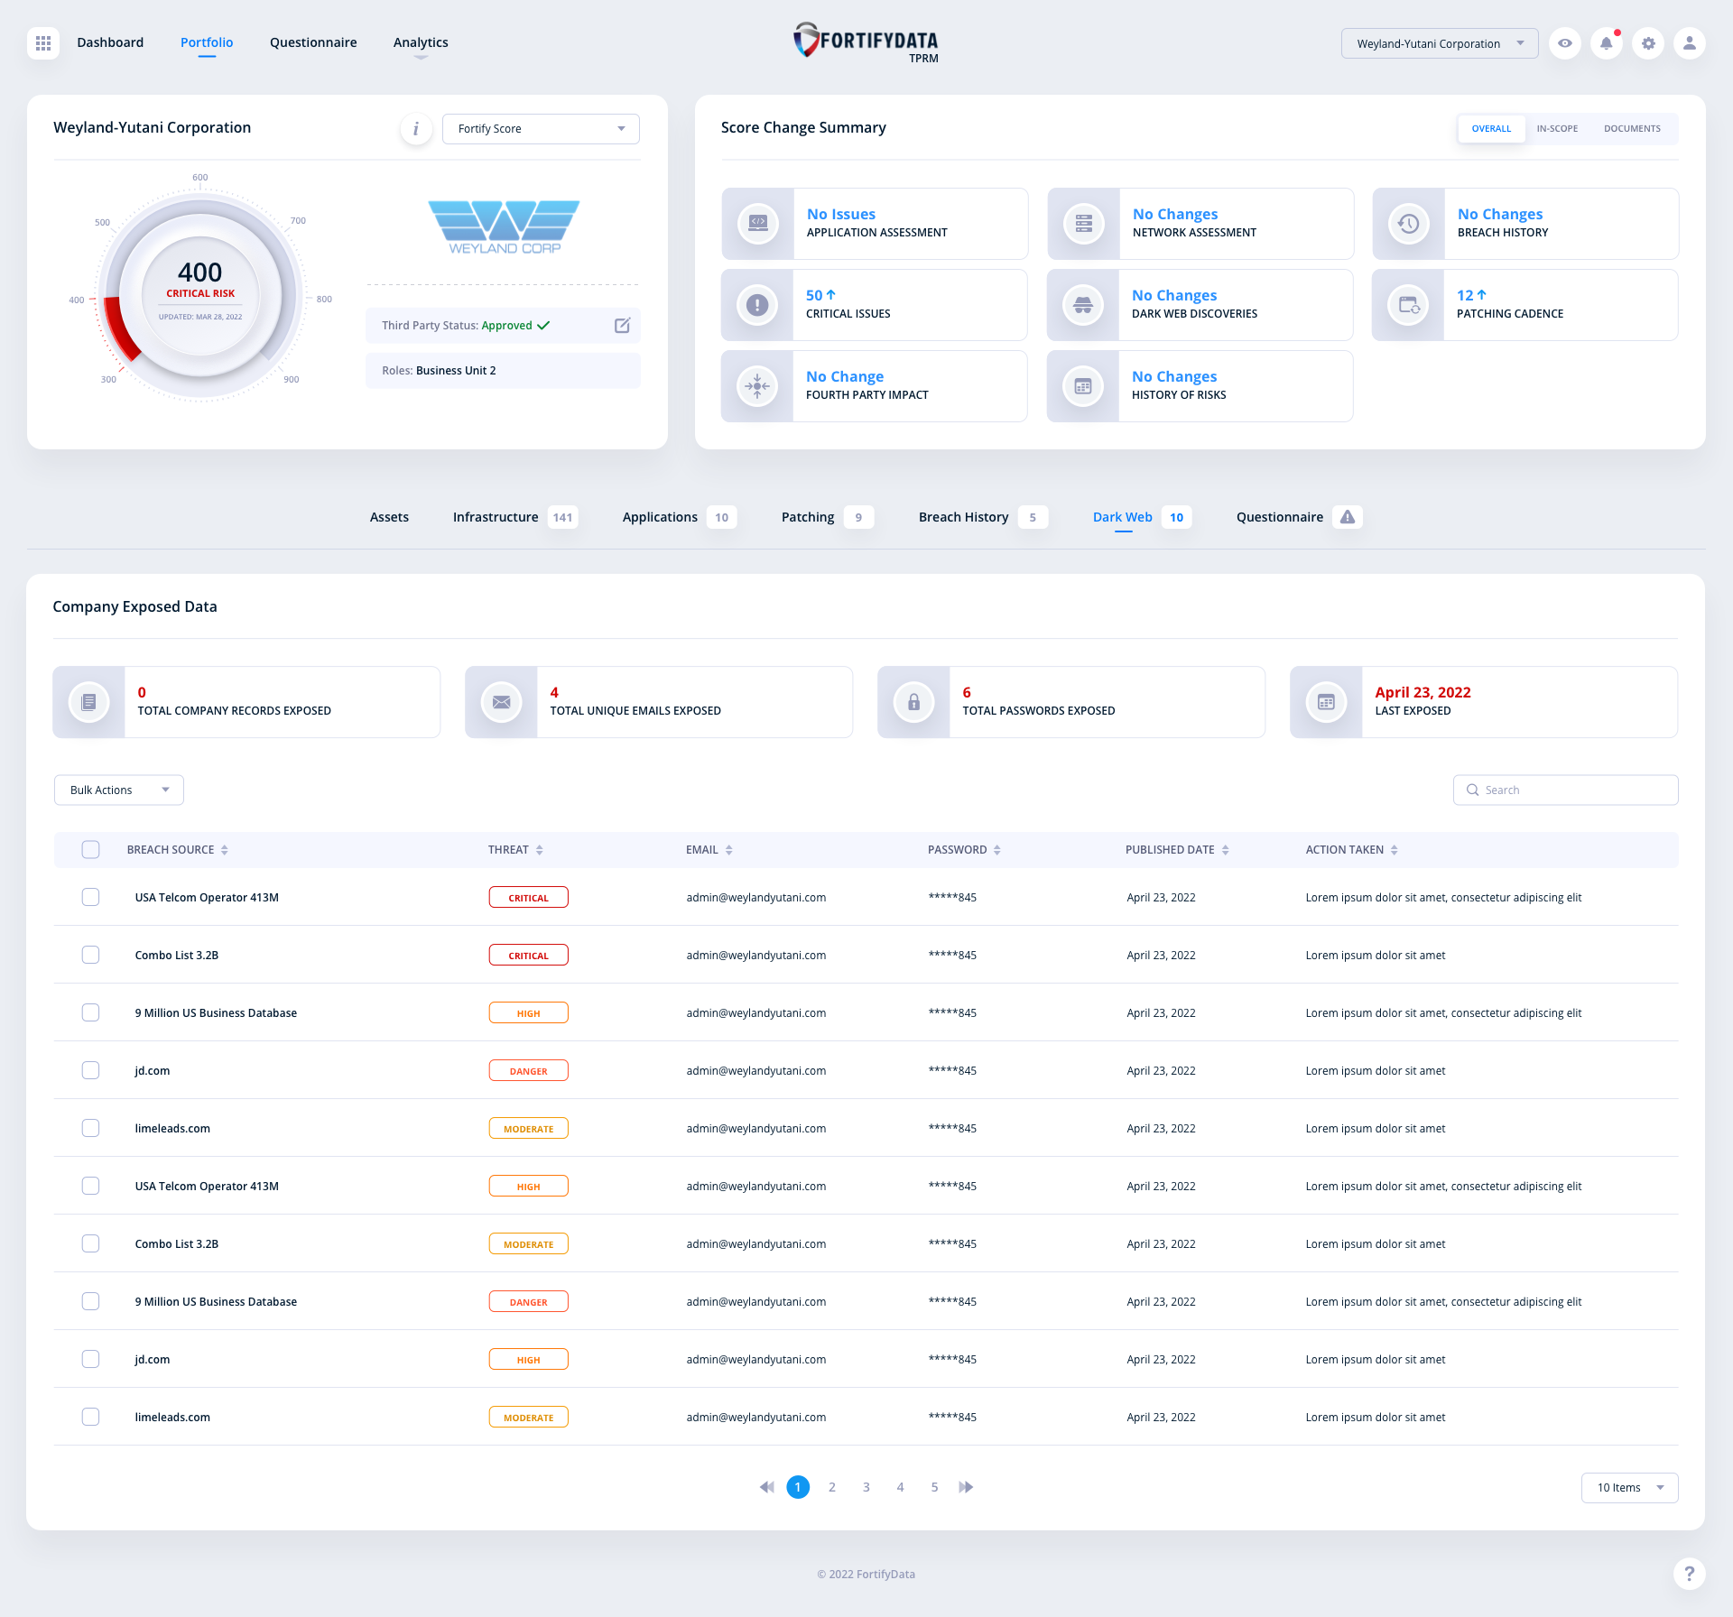
Task: Click the search magnifier in the table search box
Action: [x=1472, y=790]
